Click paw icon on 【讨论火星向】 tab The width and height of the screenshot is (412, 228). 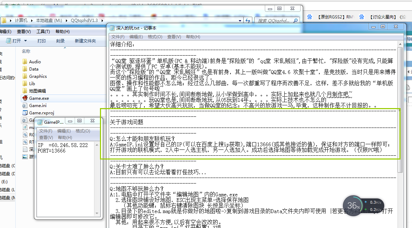362,17
